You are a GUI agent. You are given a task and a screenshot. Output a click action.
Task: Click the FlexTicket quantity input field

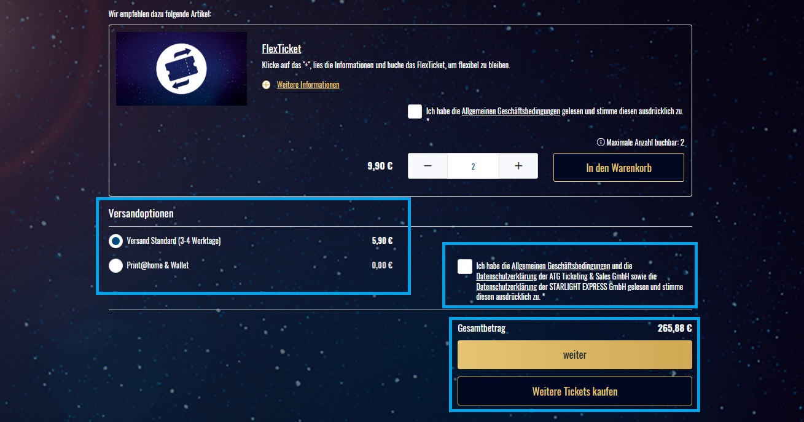coord(473,166)
